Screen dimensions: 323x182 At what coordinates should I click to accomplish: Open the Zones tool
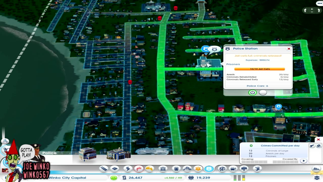[x=115, y=169]
